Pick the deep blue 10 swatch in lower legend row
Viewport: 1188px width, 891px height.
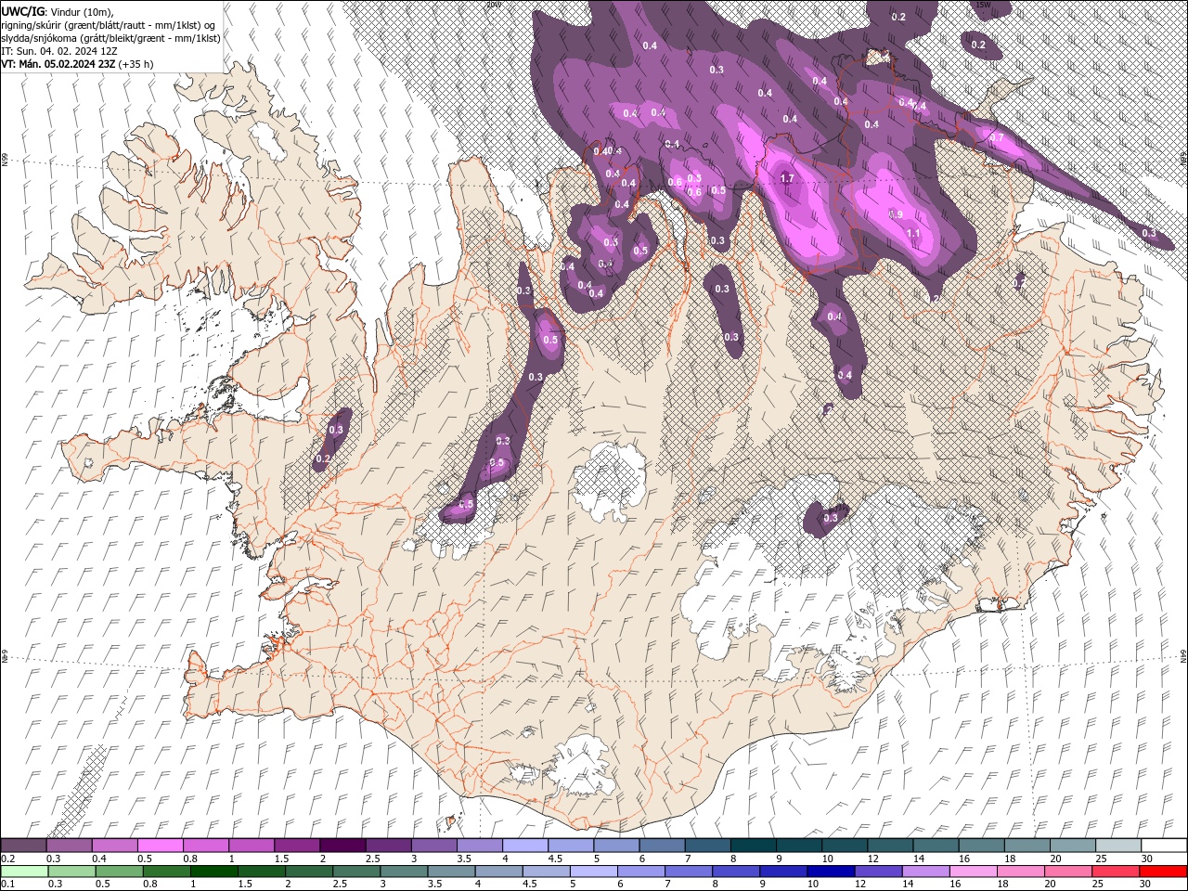tap(831, 872)
